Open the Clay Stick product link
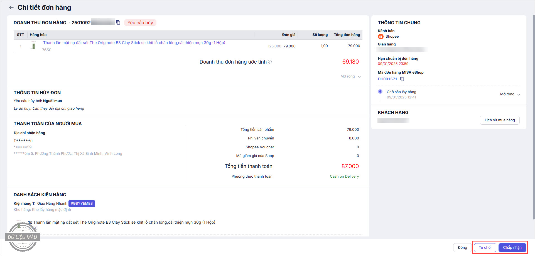 click(134, 43)
